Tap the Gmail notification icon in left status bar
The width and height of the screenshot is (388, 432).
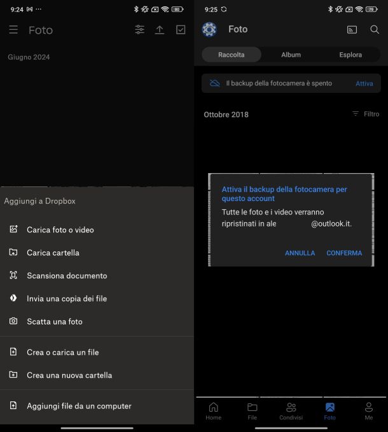tap(29, 10)
